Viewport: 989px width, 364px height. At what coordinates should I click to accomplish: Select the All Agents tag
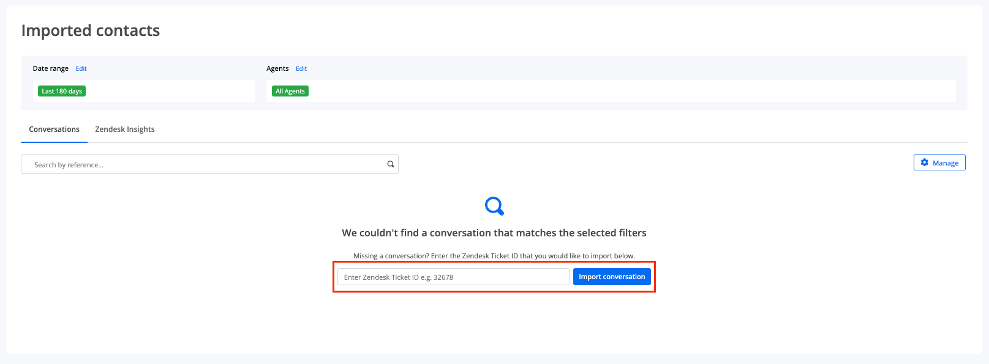[x=290, y=91]
